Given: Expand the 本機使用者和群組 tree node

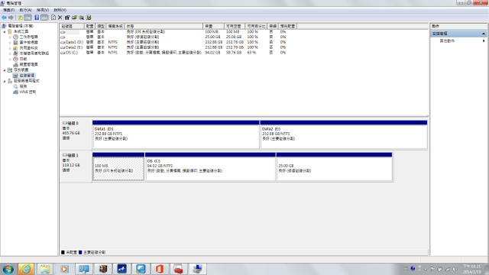Looking at the screenshot, I should (x=10, y=53).
